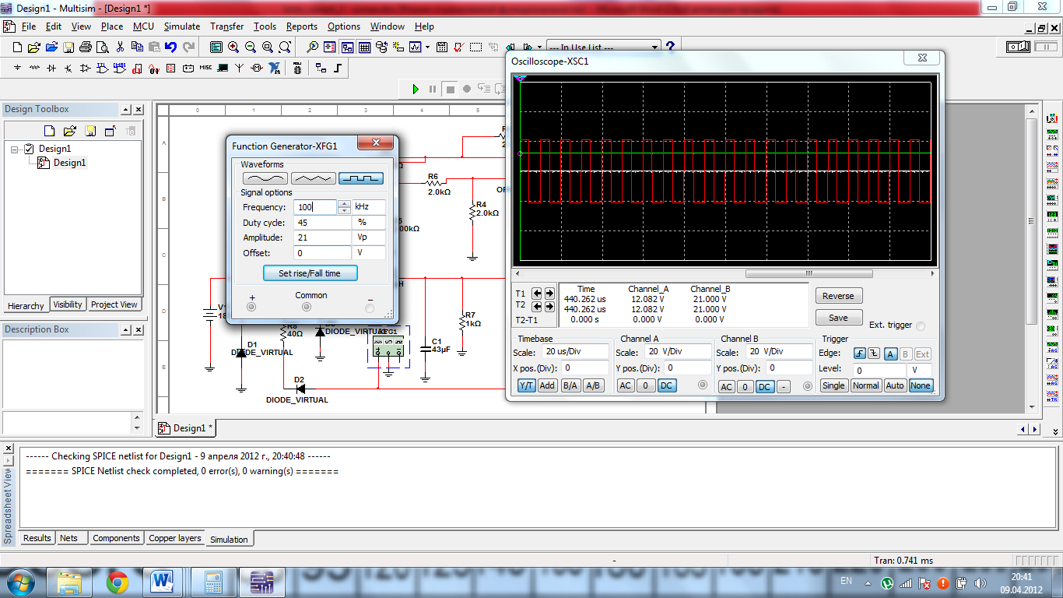Place a bus on schematic
Image resolution: width=1063 pixels, height=598 pixels.
pyautogui.click(x=338, y=68)
